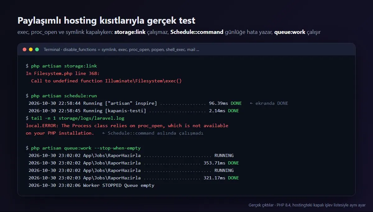Click the yellow minimize dot in terminal header
This screenshot has height=212, width=373.
coord(31,49)
